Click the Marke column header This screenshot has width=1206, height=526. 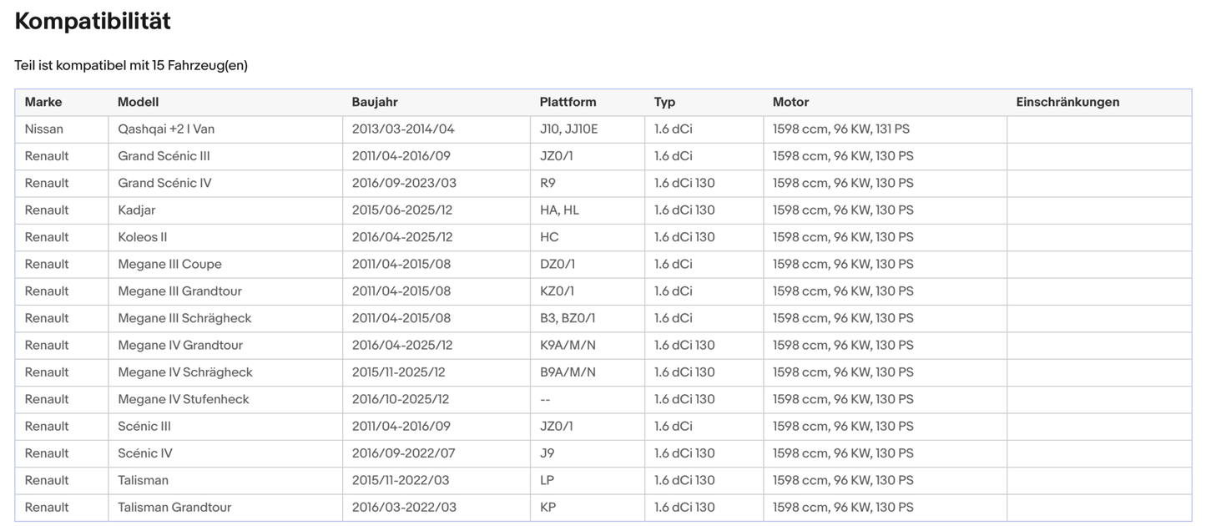point(43,102)
